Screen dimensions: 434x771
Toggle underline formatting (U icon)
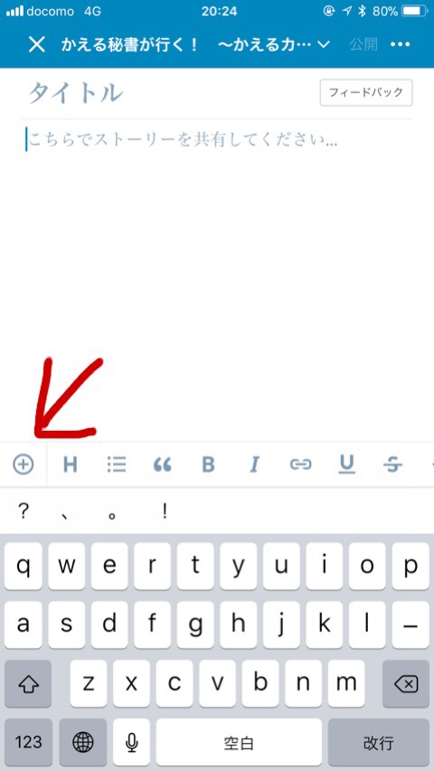347,464
